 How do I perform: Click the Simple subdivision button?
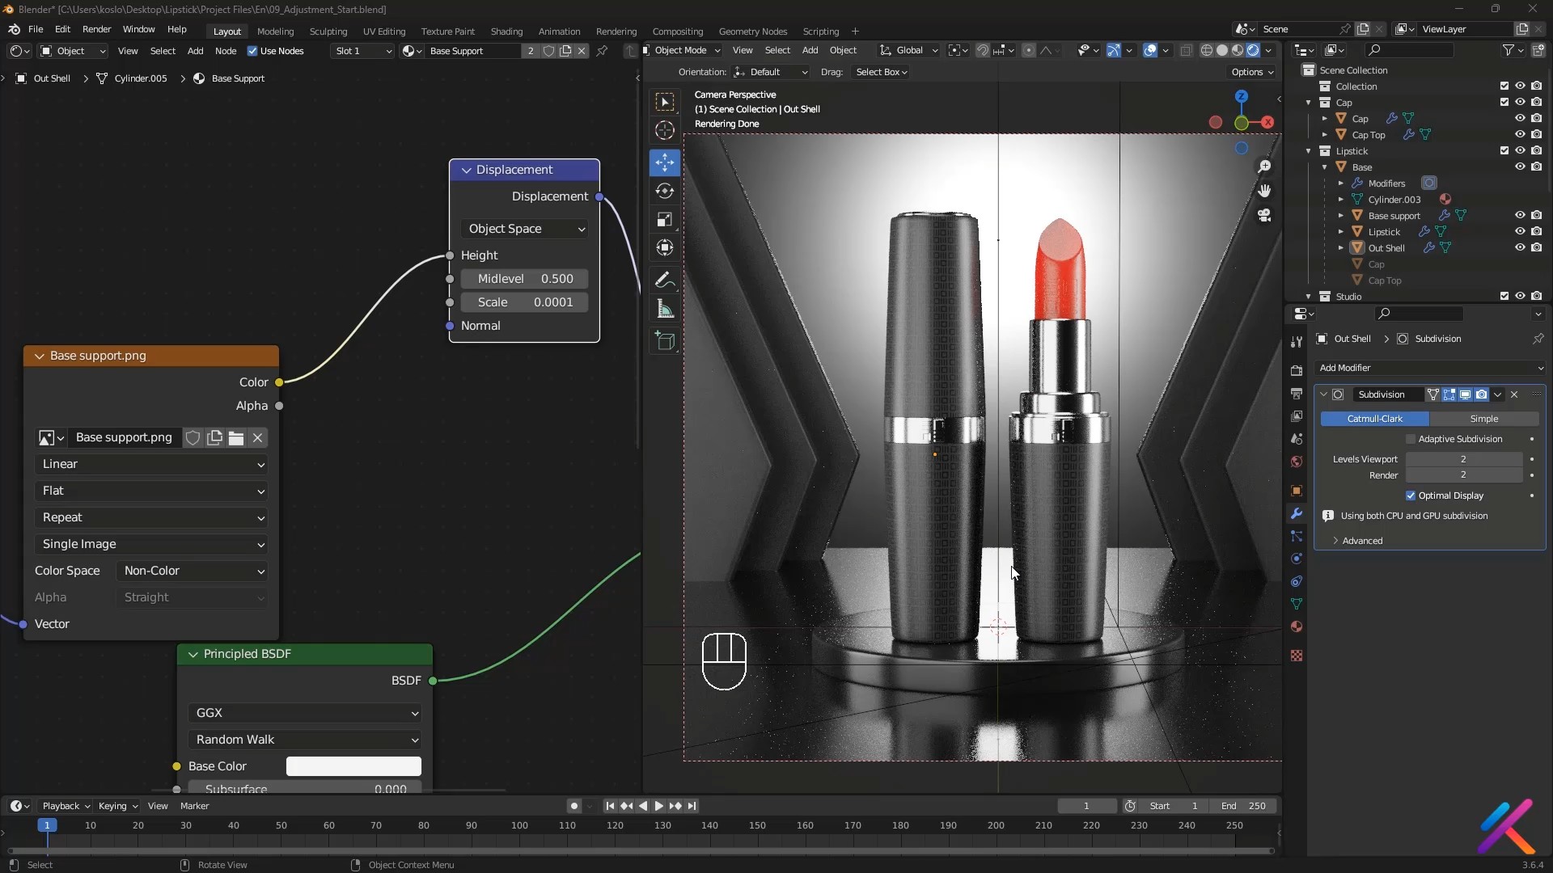[1483, 419]
